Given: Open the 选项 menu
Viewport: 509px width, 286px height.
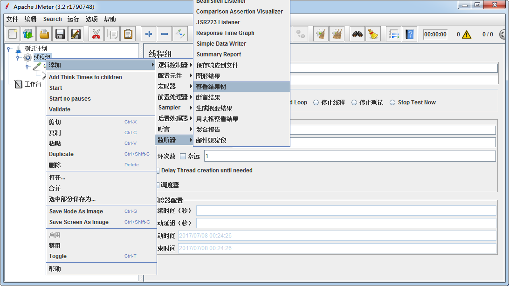Looking at the screenshot, I should pyautogui.click(x=91, y=19).
